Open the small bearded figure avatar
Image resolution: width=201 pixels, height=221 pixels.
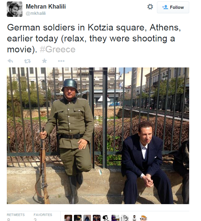(x=134, y=218)
